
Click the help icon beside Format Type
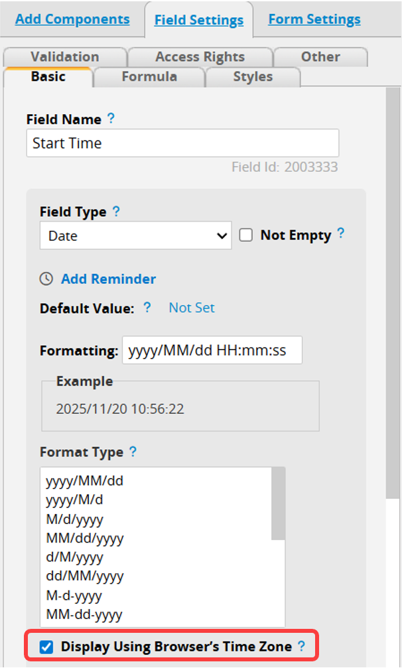[x=133, y=451]
